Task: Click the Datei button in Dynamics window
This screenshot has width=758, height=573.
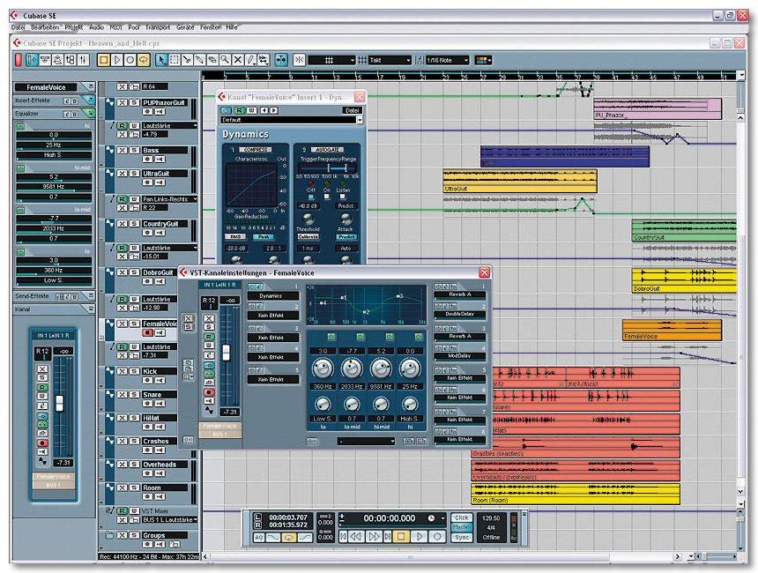Action: point(352,110)
